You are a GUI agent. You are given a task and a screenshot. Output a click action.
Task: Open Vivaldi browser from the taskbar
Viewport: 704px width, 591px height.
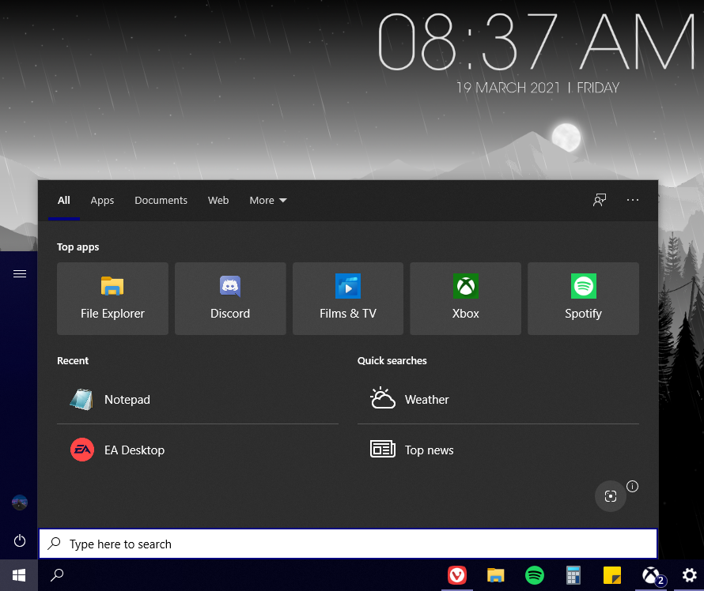coord(457,575)
